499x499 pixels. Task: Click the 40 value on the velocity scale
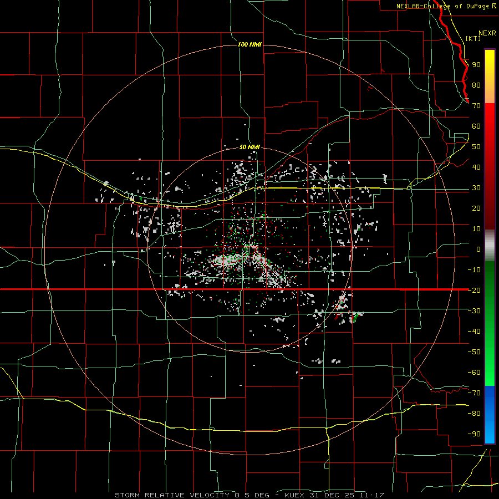(476, 167)
